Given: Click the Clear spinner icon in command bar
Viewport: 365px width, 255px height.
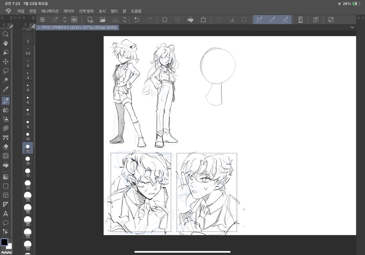Looking at the screenshot, I should (165, 19).
